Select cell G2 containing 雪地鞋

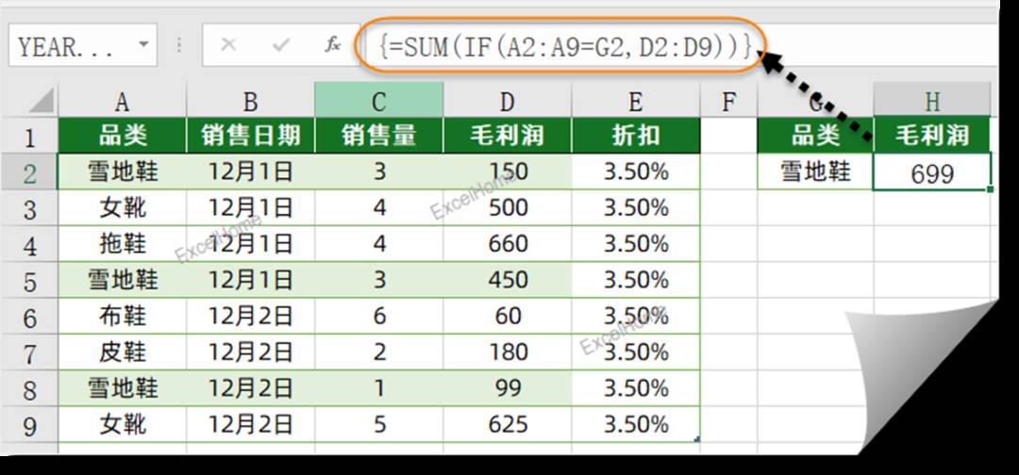pos(815,172)
